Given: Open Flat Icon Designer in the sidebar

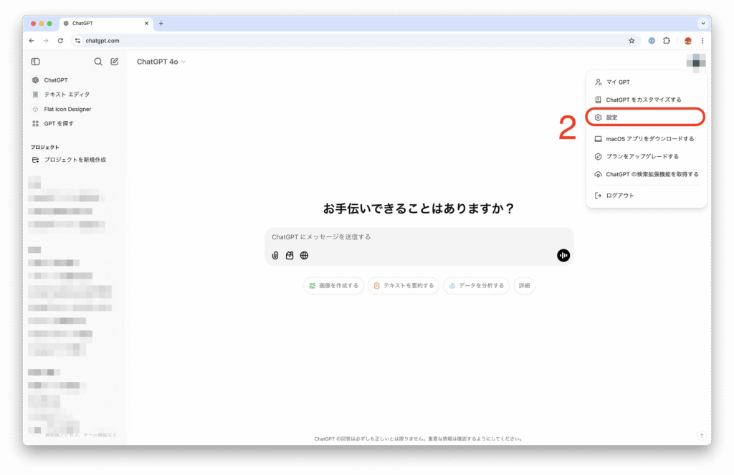Looking at the screenshot, I should [x=67, y=109].
